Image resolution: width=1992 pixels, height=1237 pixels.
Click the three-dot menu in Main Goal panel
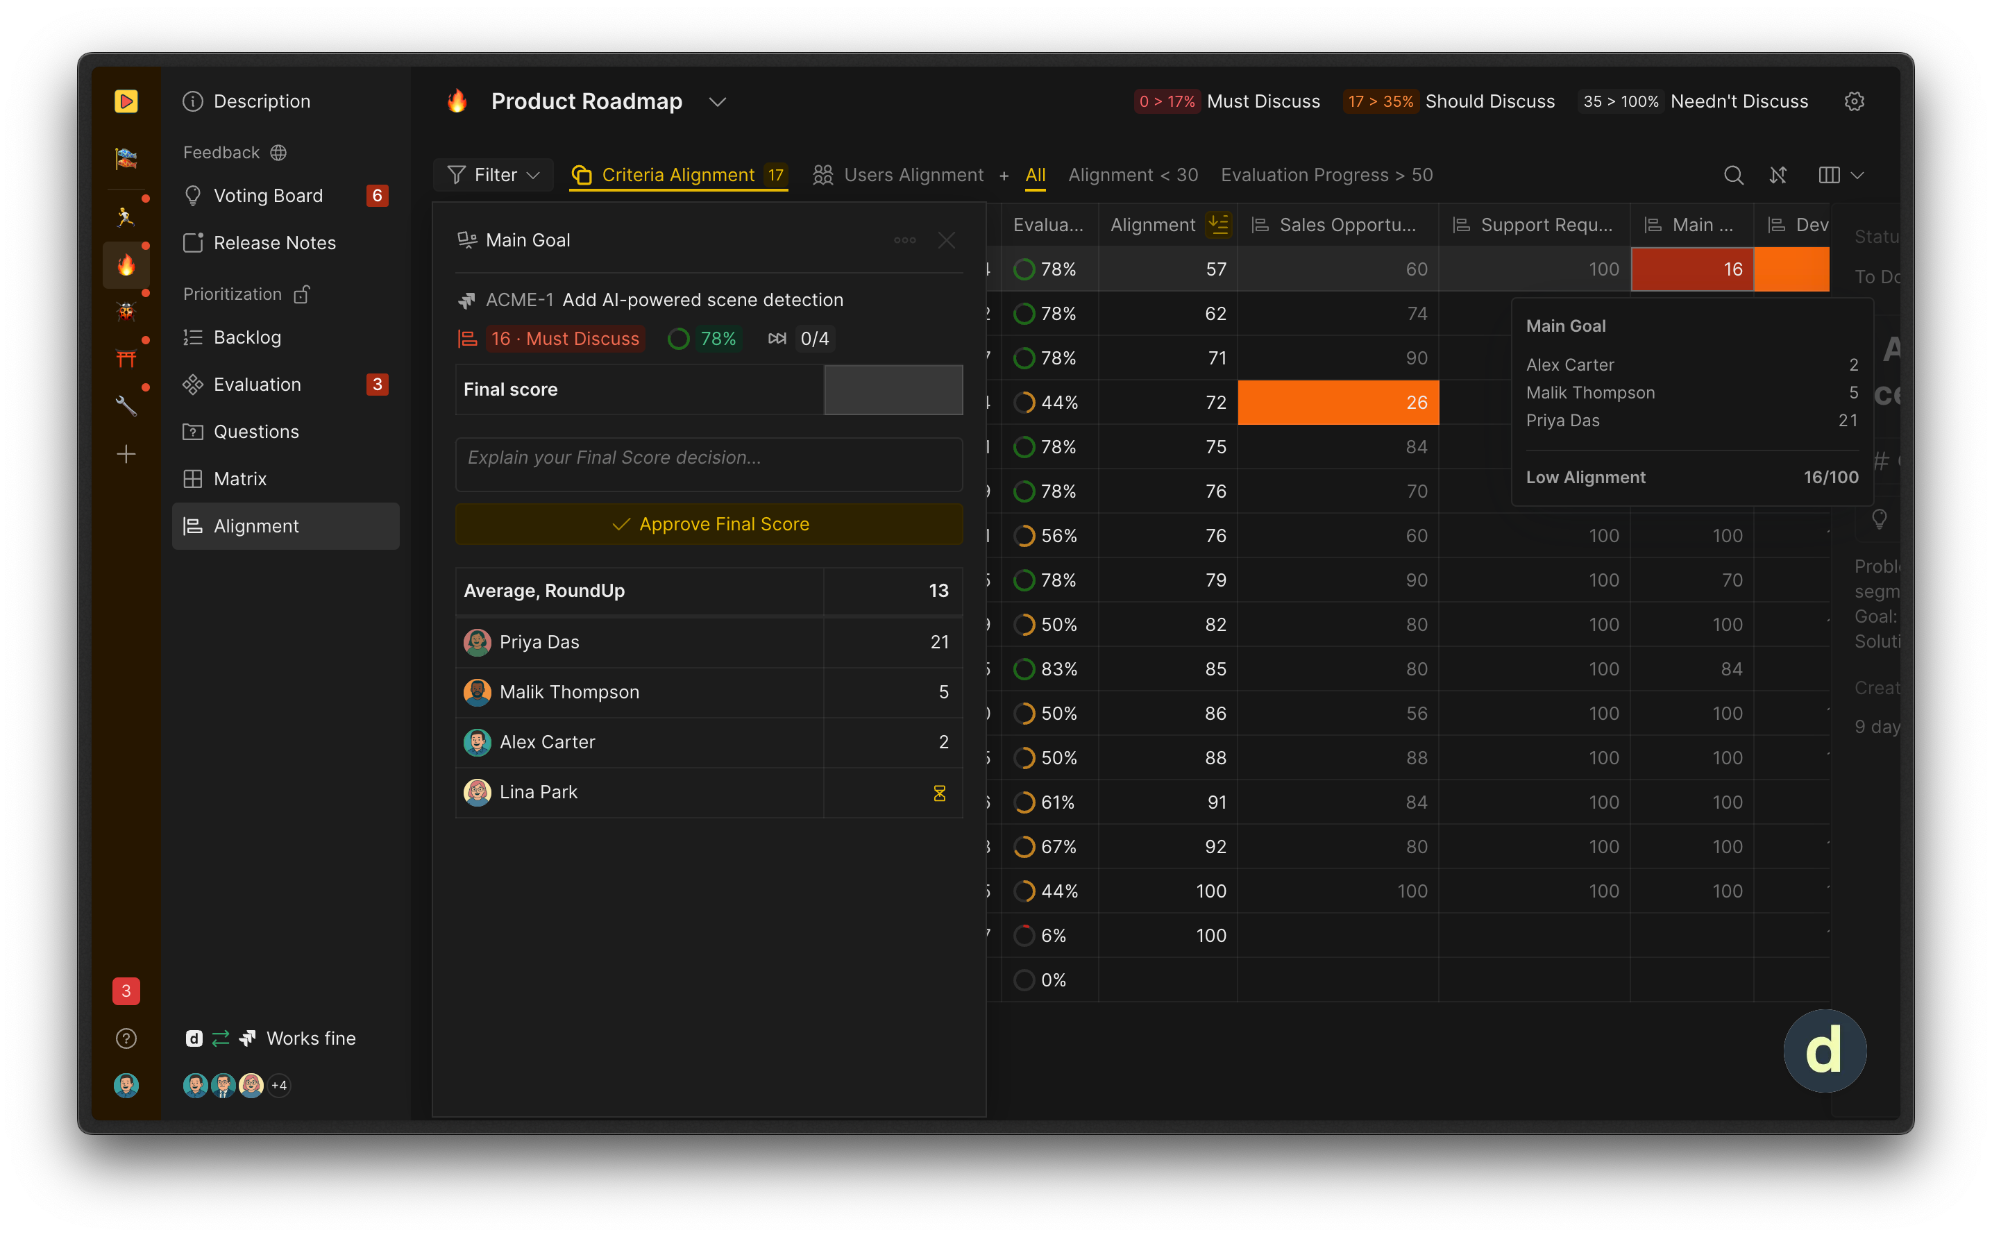(x=904, y=240)
